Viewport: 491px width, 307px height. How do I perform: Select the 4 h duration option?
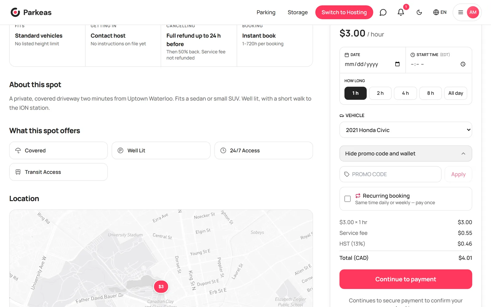pyautogui.click(x=405, y=93)
